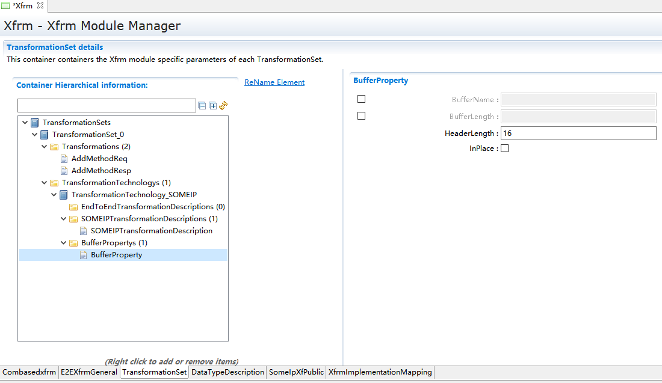Image resolution: width=662 pixels, height=383 pixels.
Task: Toggle the InPlace checkbox
Action: 504,149
